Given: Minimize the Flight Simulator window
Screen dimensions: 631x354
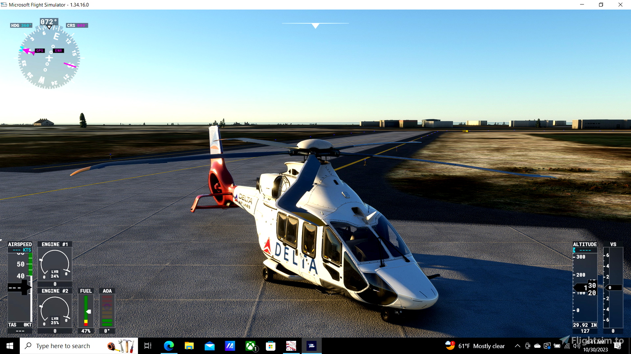Looking at the screenshot, I should tap(581, 4).
